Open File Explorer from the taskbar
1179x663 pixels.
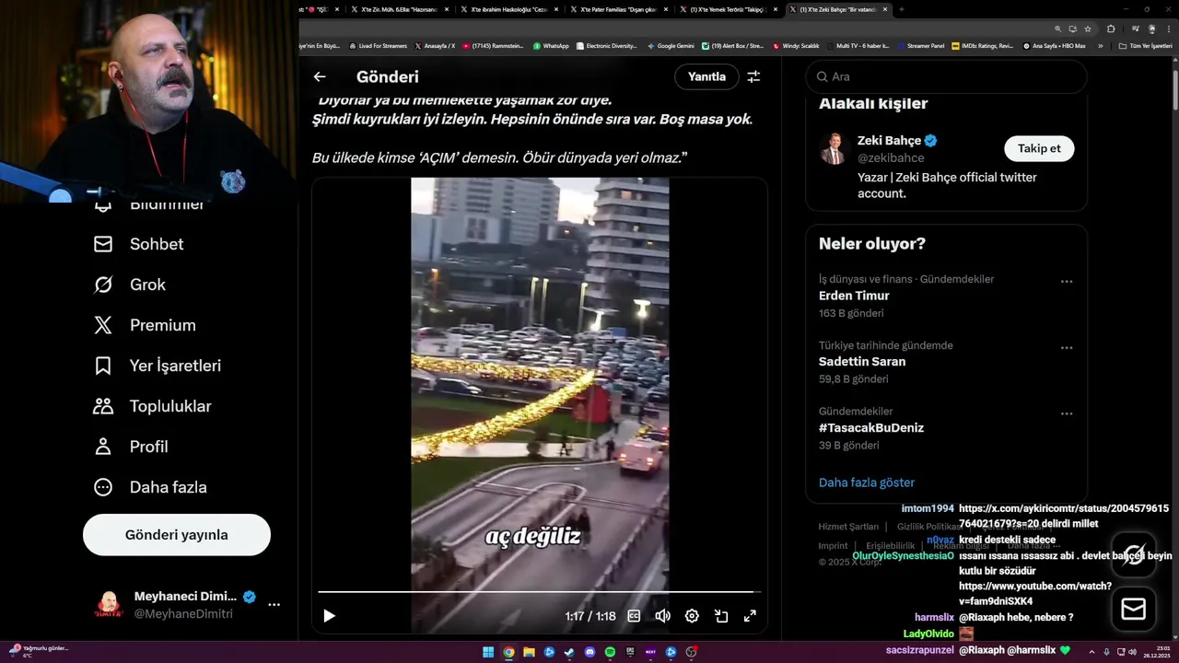pyautogui.click(x=529, y=652)
